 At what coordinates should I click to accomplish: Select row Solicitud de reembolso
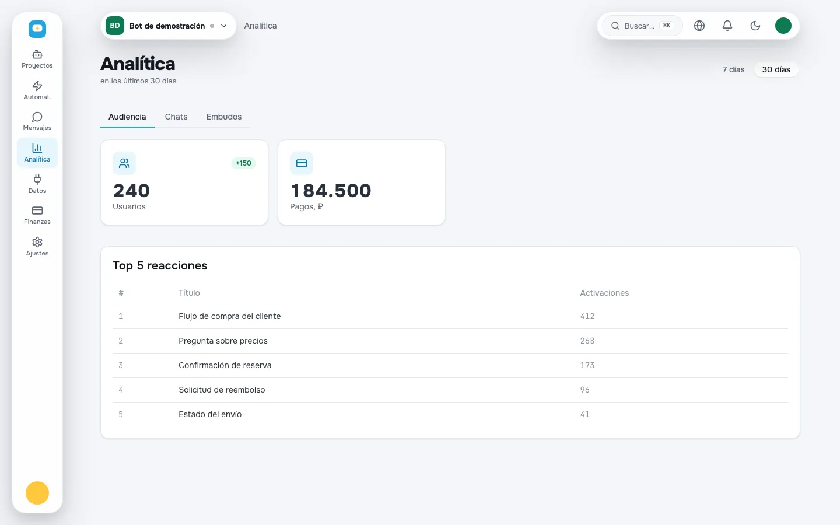click(450, 390)
